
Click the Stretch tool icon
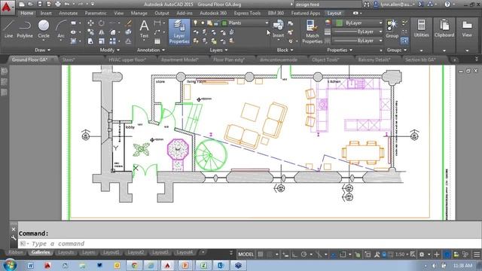[90, 41]
